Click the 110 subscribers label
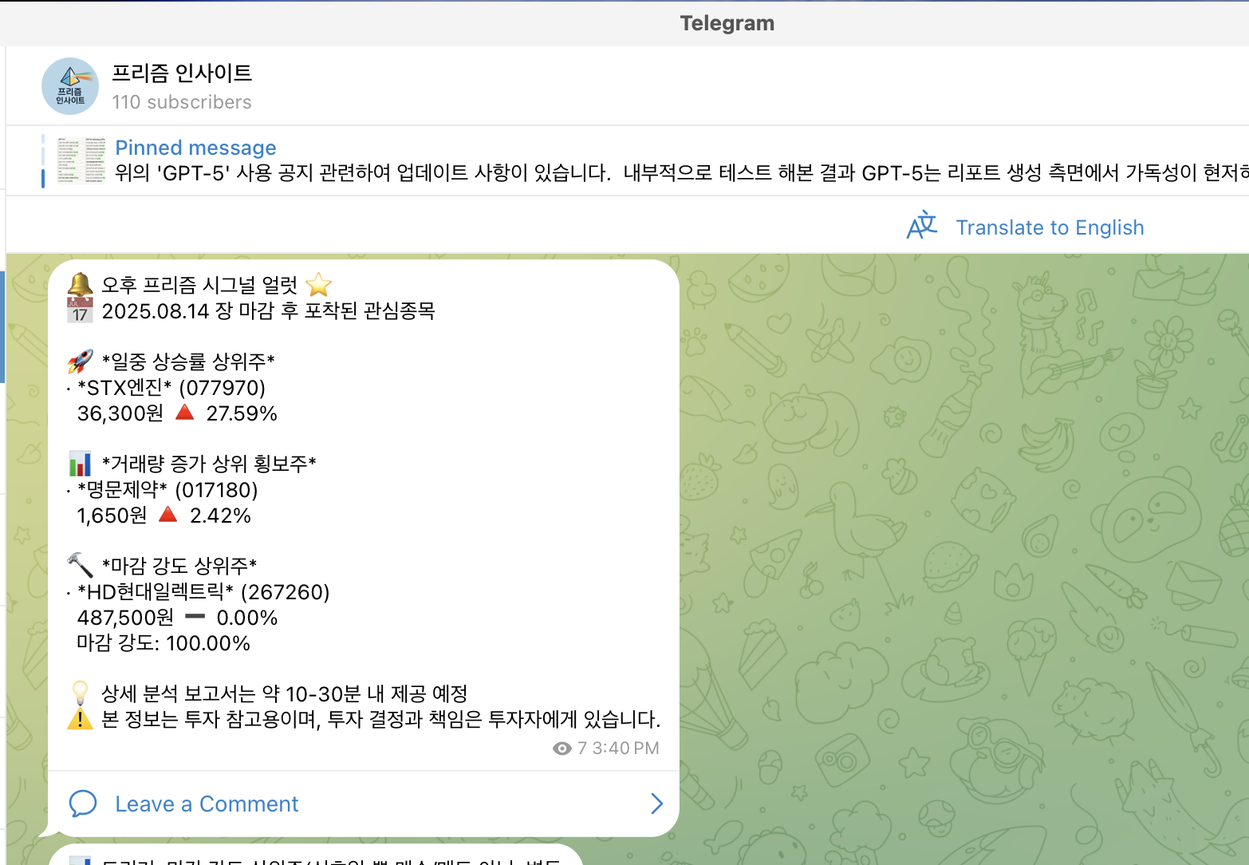1249x865 pixels. click(x=182, y=102)
